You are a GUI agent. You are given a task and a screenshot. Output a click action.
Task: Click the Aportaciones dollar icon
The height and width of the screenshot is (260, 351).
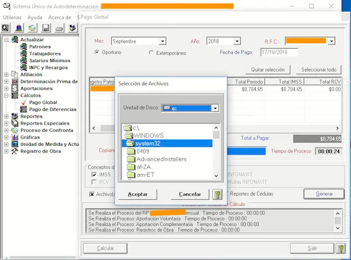pyautogui.click(x=15, y=88)
